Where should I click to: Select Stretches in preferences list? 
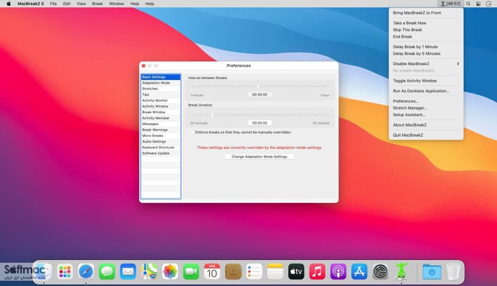click(161, 88)
